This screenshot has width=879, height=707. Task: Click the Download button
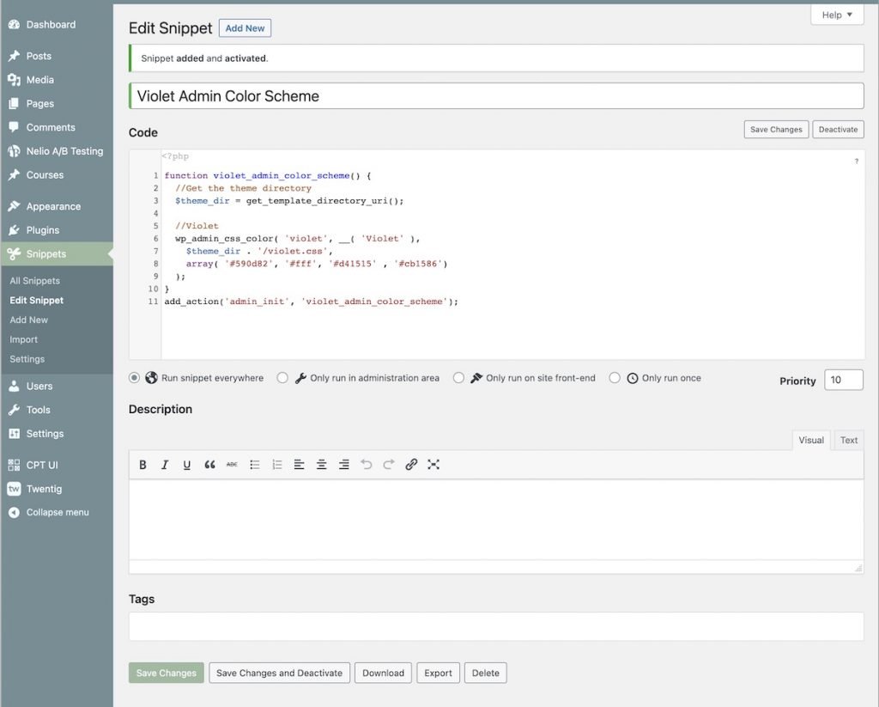(383, 673)
